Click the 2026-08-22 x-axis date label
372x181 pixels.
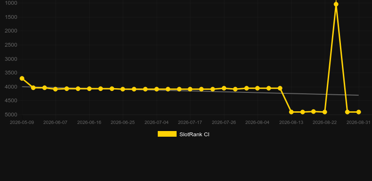pos(325,123)
